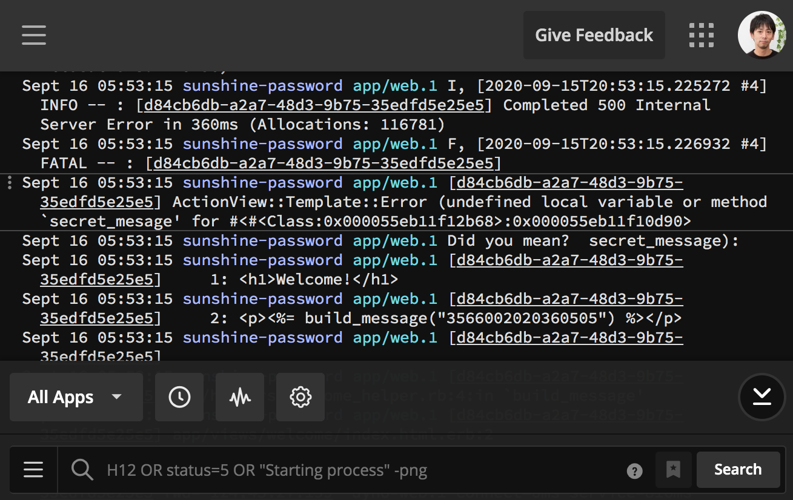
Task: Open the top-left hamburger navigation menu
Action: pos(33,35)
